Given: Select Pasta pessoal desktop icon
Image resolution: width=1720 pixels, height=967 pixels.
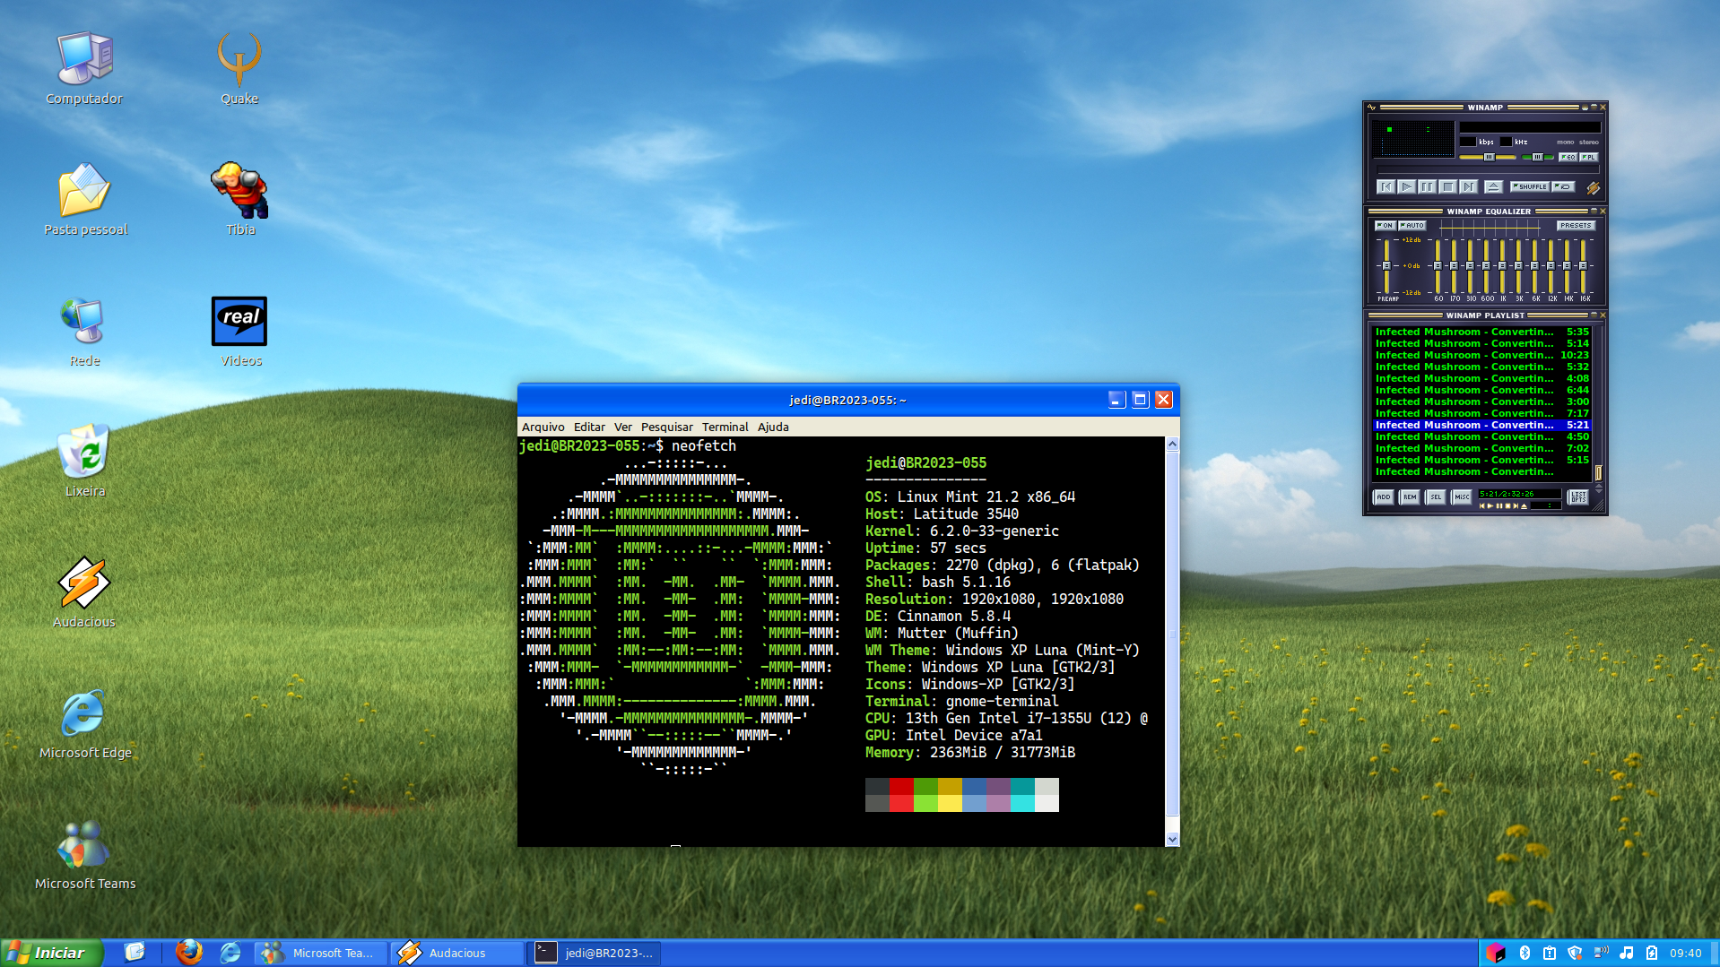Looking at the screenshot, I should click(85, 200).
